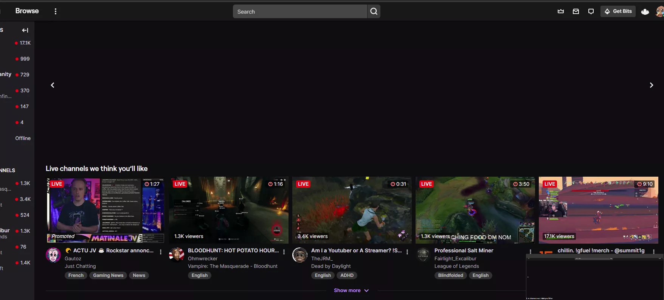Select the Blindfolded tag
Image resolution: width=664 pixels, height=300 pixels.
click(x=450, y=275)
